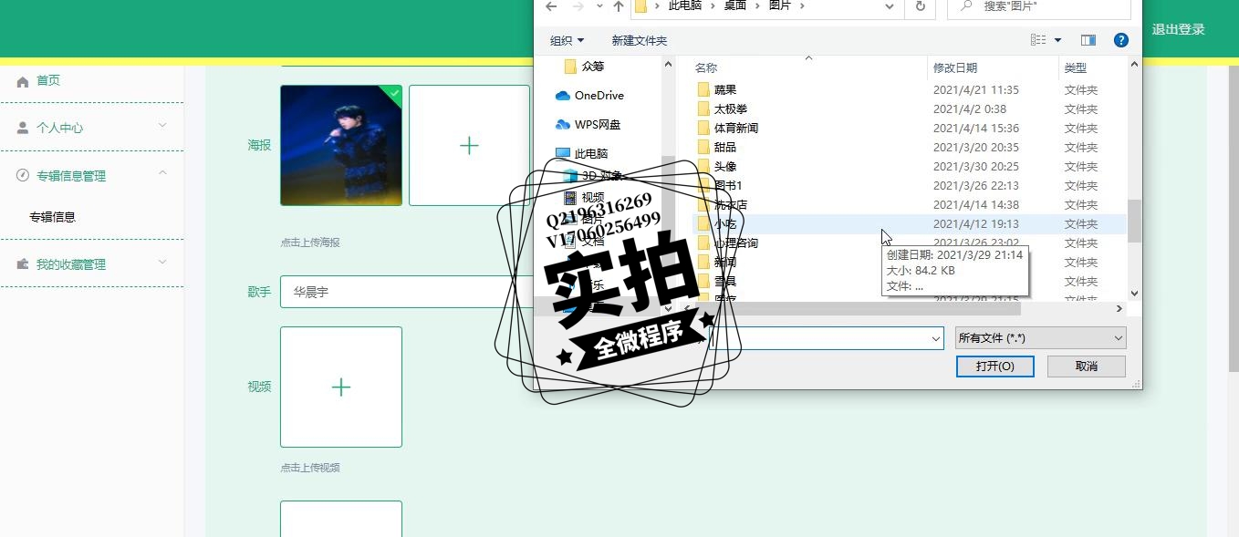
Task: Click the icon beside 我的收藏管理
Action: [23, 264]
